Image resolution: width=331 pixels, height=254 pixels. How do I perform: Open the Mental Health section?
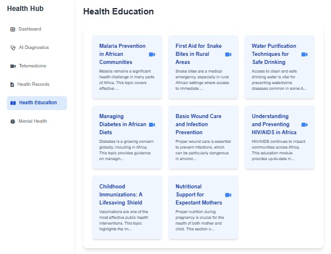37,121
